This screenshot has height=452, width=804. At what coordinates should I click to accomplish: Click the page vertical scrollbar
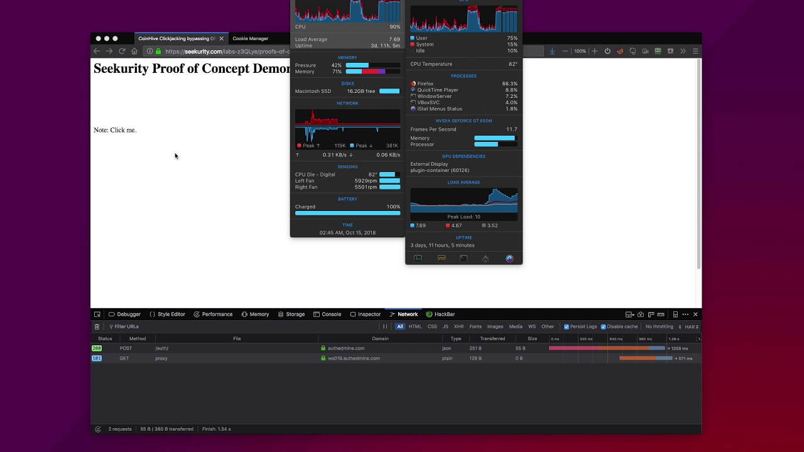[699, 163]
